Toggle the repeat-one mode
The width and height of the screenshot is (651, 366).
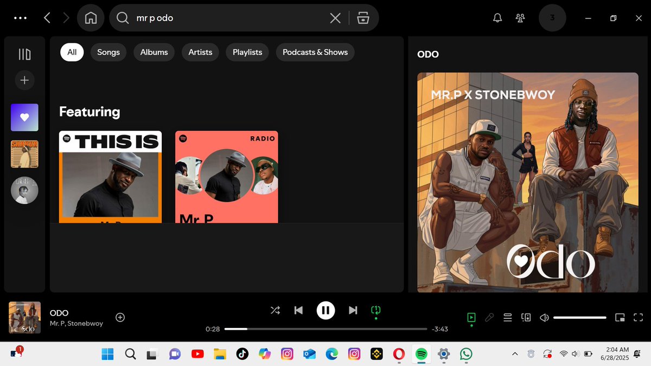(376, 310)
